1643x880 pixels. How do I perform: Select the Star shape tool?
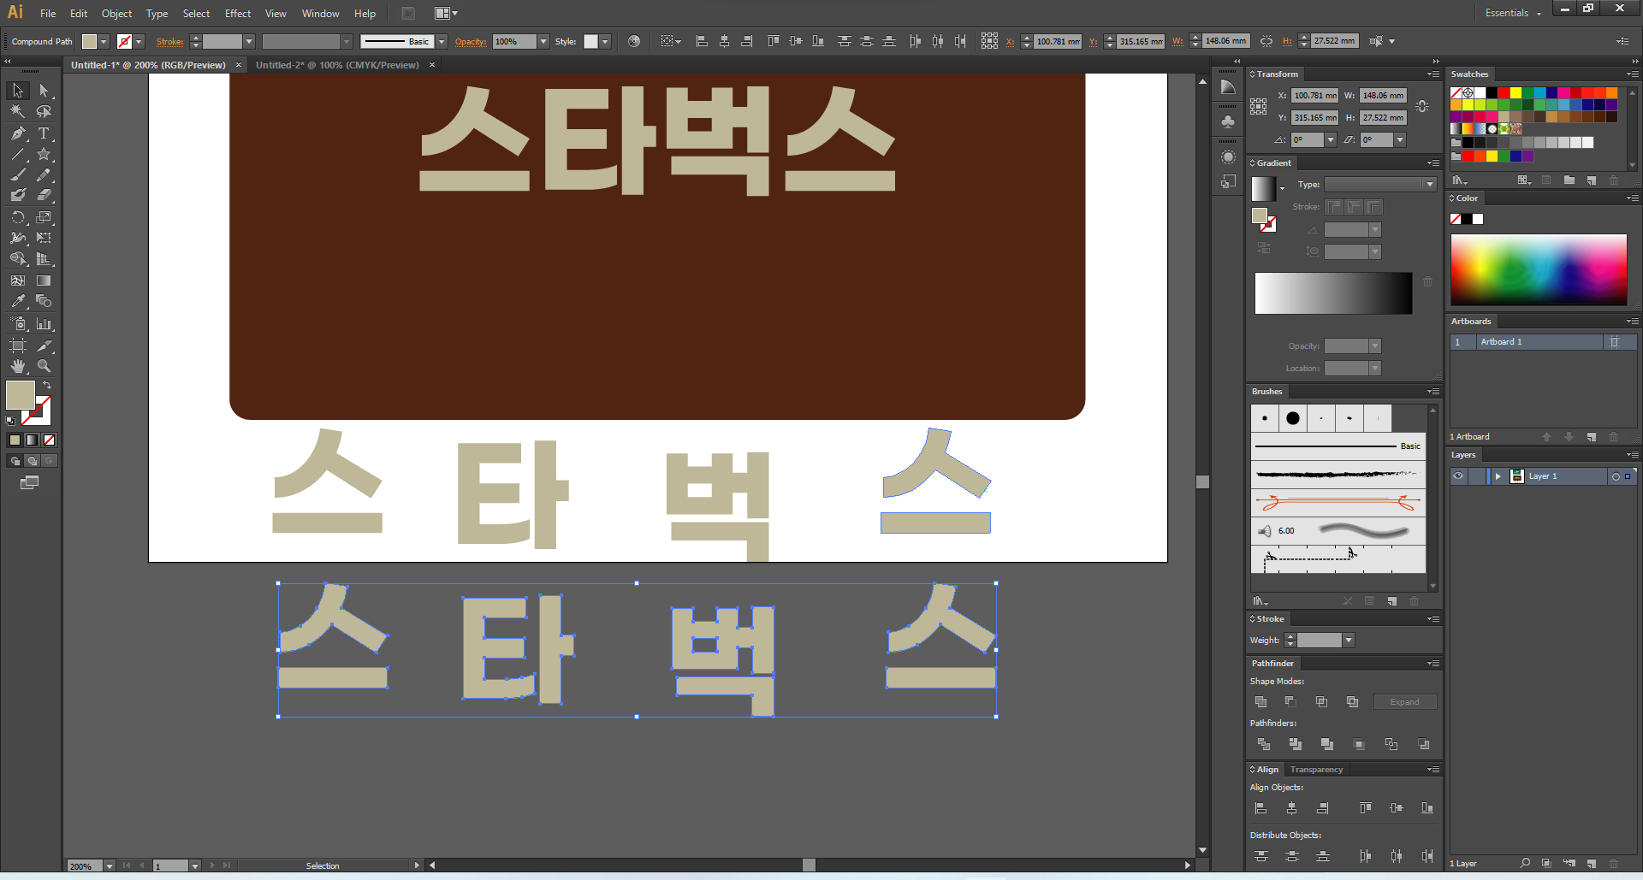[44, 155]
